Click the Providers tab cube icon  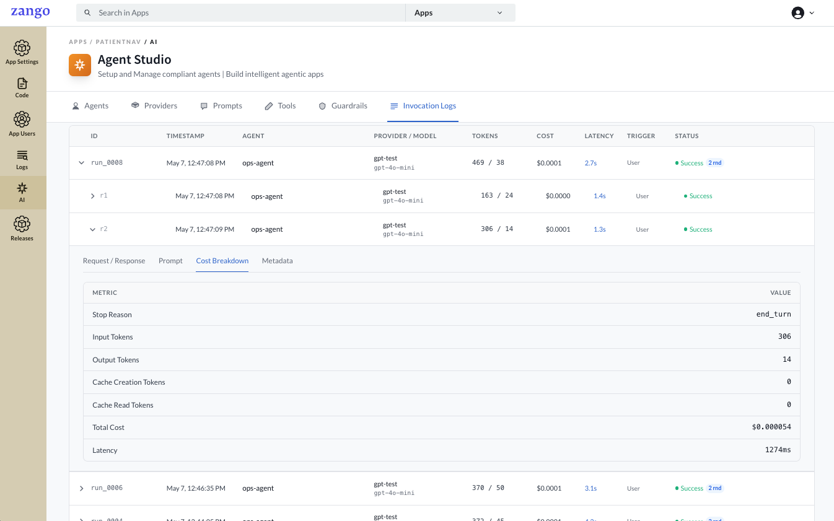(x=135, y=106)
